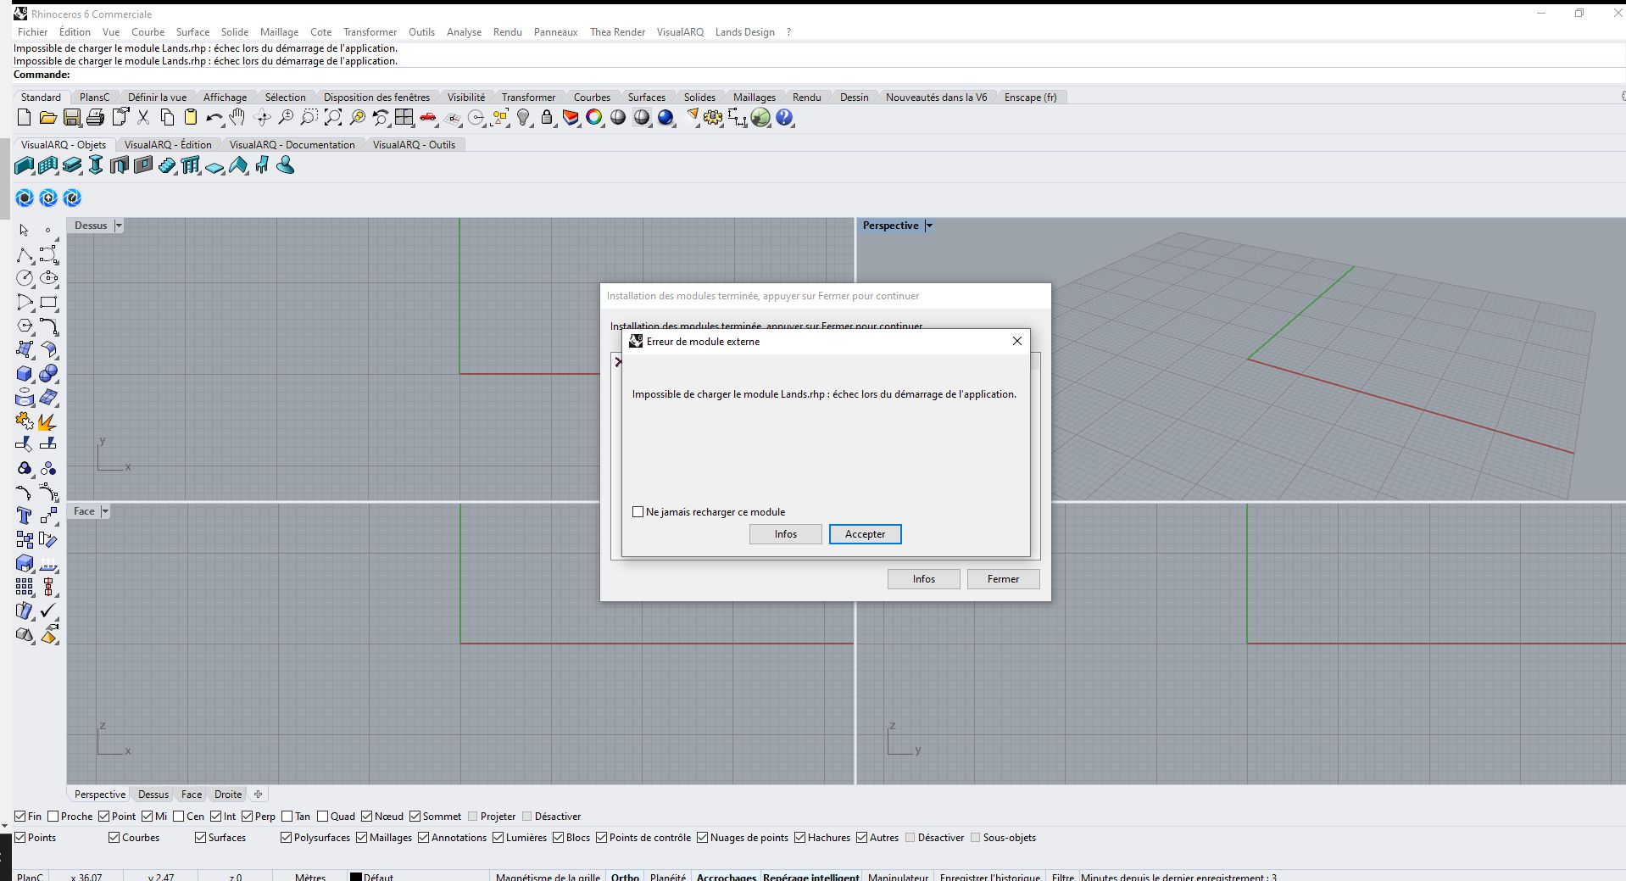
Task: Add a viewport tab with the plus icon
Action: click(x=259, y=795)
